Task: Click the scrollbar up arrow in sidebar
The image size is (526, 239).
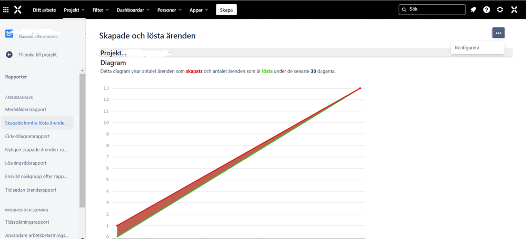Action: pos(82,70)
